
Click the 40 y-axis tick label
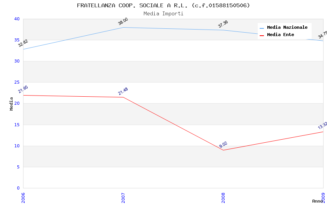point(17,19)
